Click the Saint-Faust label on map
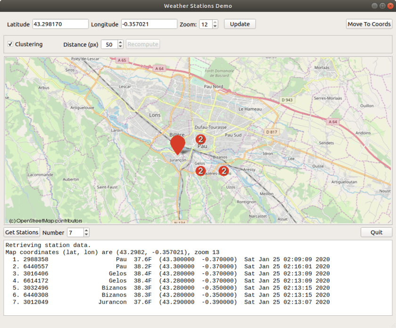The image size is (396, 328). (x=107, y=187)
